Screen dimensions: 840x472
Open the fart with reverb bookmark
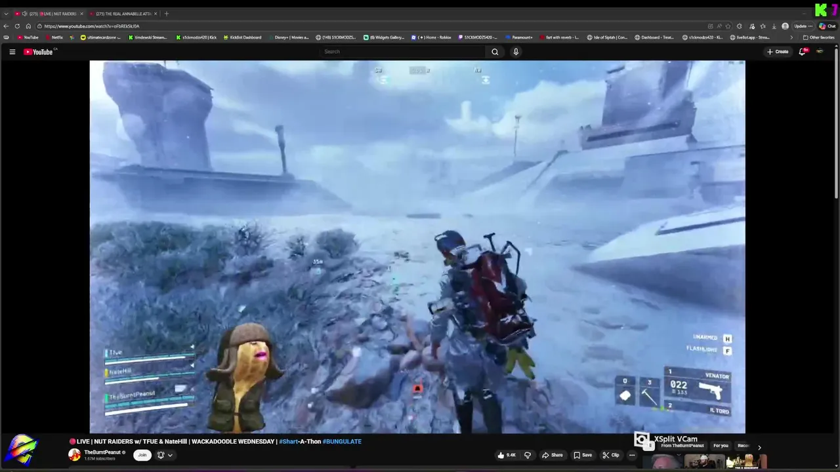coord(558,37)
